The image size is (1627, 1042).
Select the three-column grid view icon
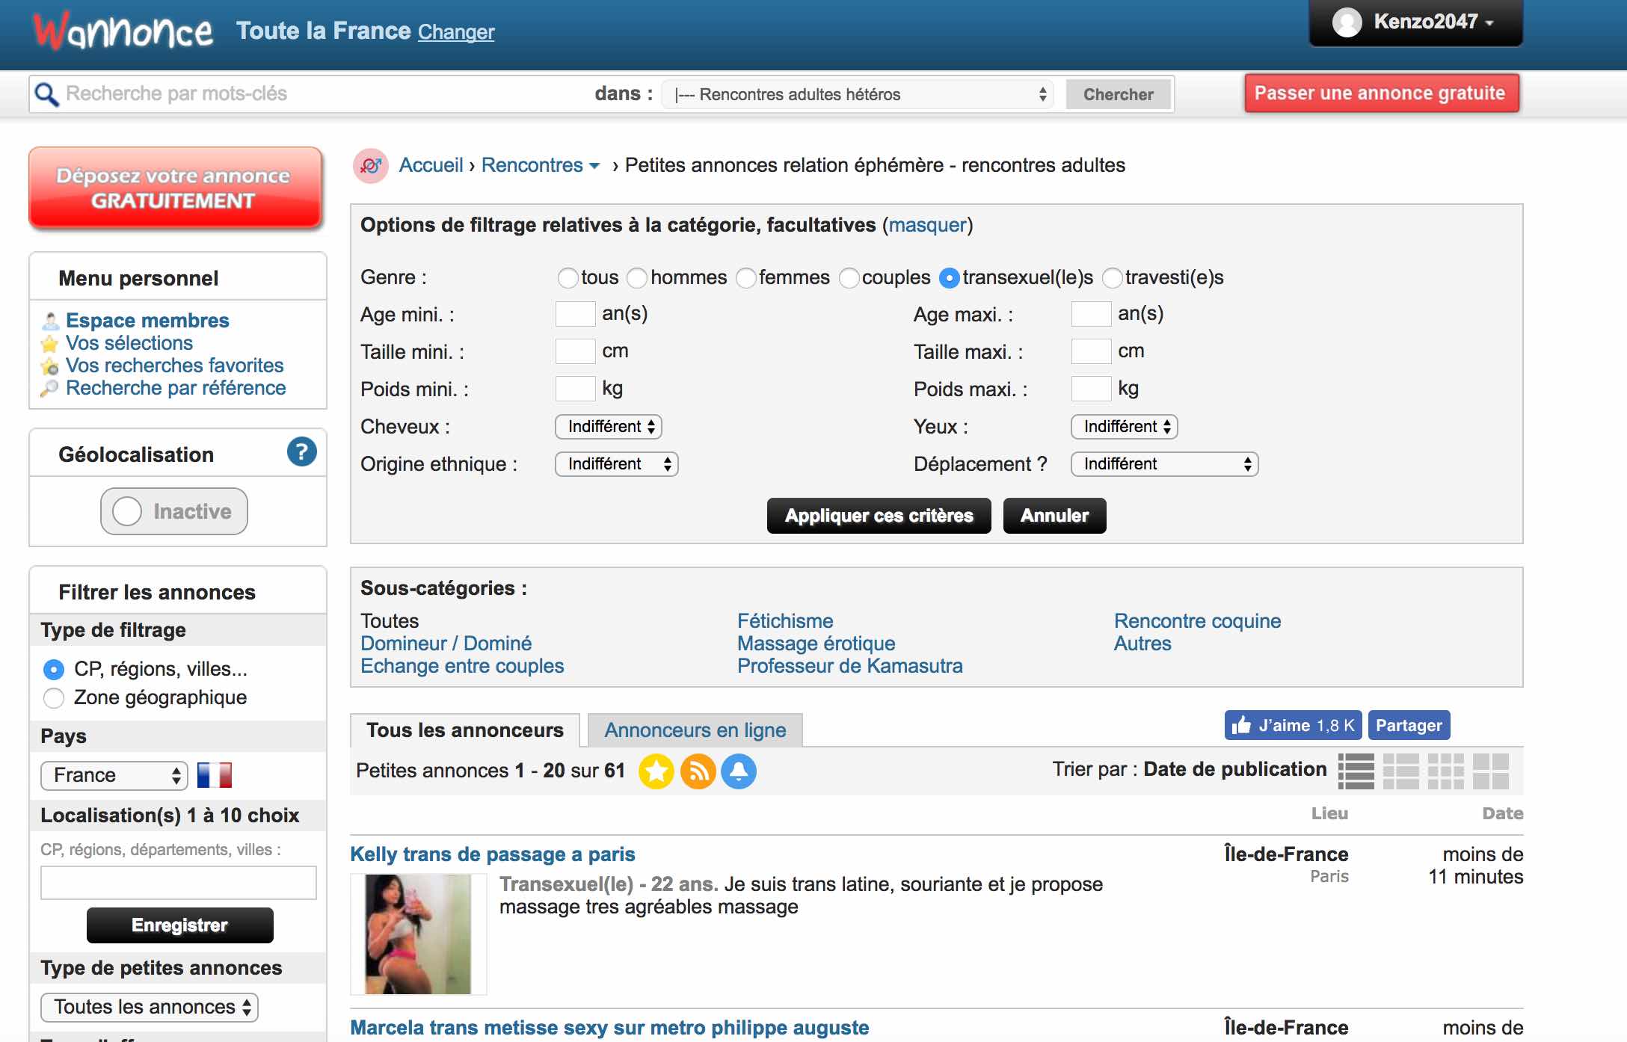[x=1445, y=771]
